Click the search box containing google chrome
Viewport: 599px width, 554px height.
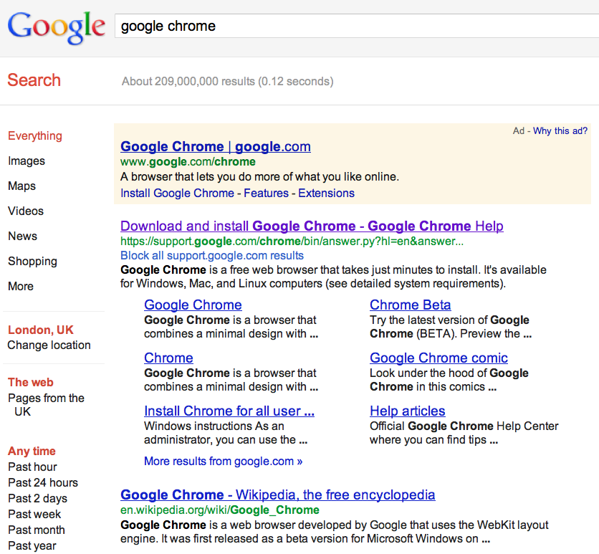(x=357, y=26)
